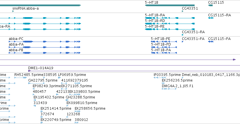This screenshot has height=124, width=240.
Task: Click the 5-HT1B-RE transcript feature
Action: click(170, 29)
